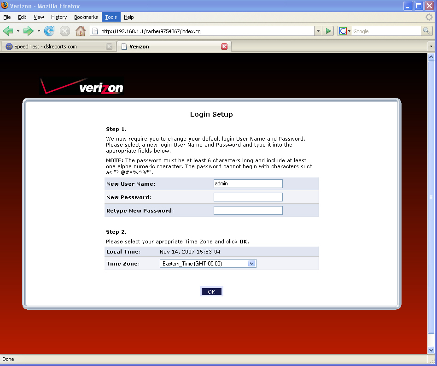This screenshot has height=366, width=437.
Task: Open the search engine chooser dropdown
Action: pyautogui.click(x=349, y=31)
